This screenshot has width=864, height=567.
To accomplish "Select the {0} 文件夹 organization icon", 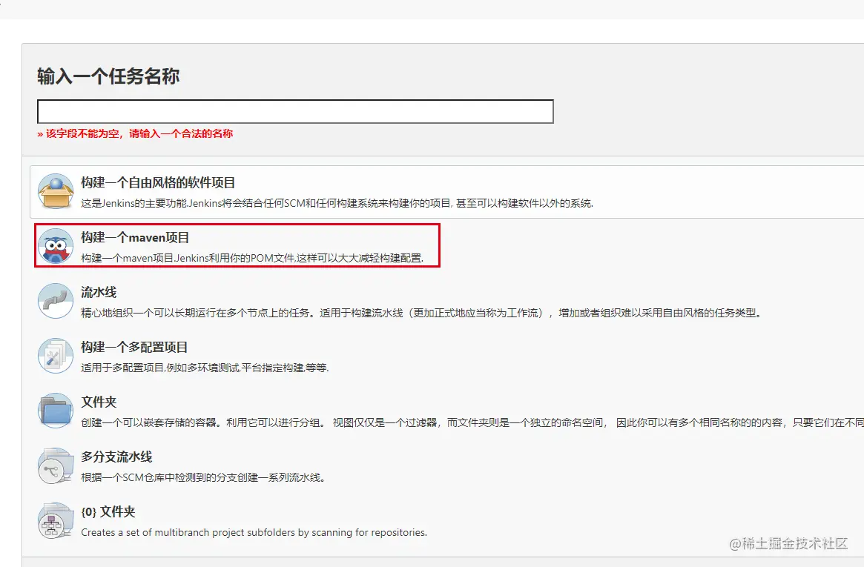I will point(56,521).
